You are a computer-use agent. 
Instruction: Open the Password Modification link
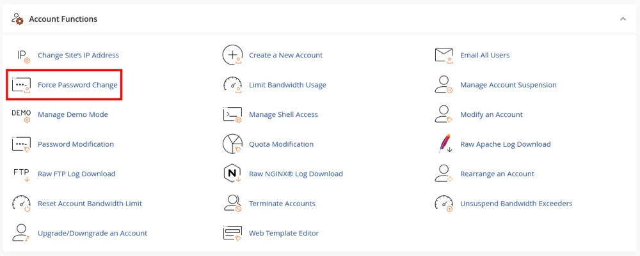76,144
